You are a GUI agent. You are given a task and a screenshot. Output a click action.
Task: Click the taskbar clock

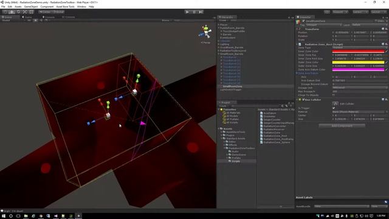[381, 216]
